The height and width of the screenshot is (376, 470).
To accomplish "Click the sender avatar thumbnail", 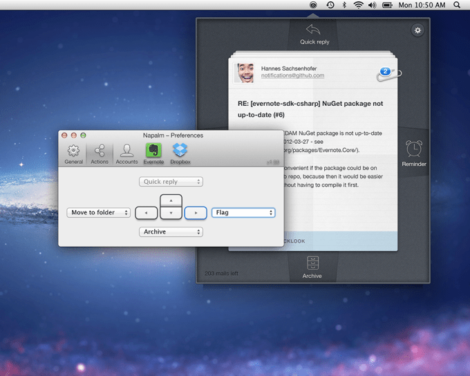I will [244, 73].
